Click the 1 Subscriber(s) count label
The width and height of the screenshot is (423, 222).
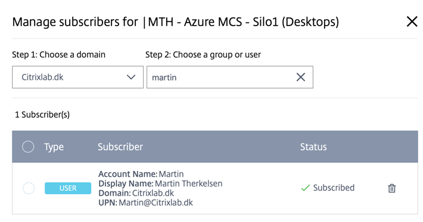[x=42, y=115]
